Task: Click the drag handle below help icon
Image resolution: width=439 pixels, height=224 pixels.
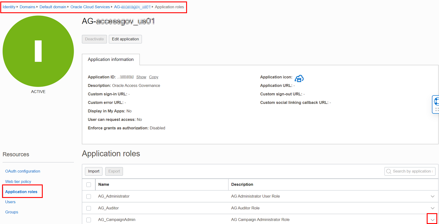Action: 437,110
